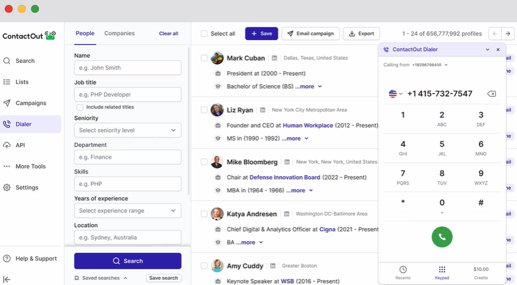Tap the keypad # key
The width and height of the screenshot is (517, 285).
[x=480, y=203]
